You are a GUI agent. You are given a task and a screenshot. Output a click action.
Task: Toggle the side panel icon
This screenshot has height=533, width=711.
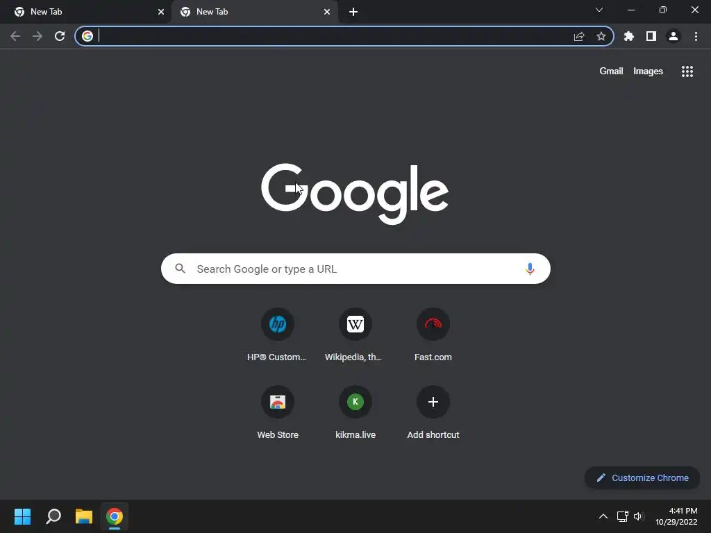coord(651,36)
